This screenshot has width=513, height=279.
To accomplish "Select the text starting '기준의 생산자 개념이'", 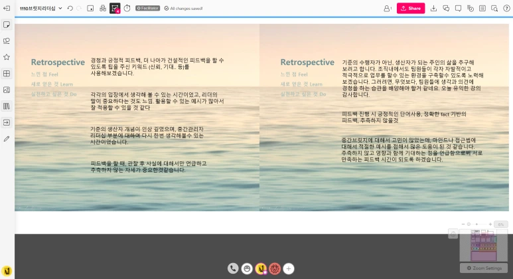I will 147,136.
